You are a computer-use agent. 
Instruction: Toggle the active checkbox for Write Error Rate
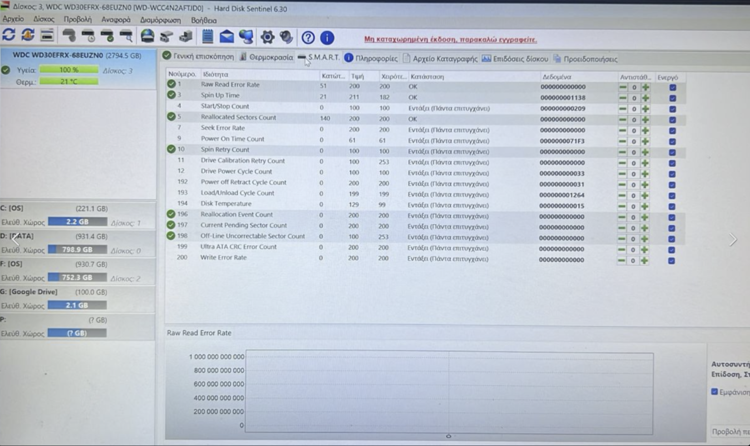point(671,260)
